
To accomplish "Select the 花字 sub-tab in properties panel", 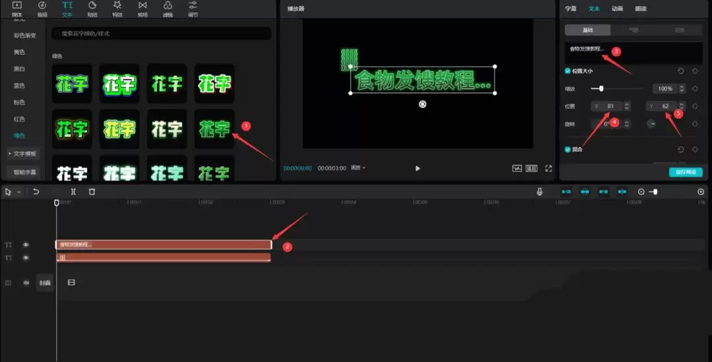I will tap(679, 30).
